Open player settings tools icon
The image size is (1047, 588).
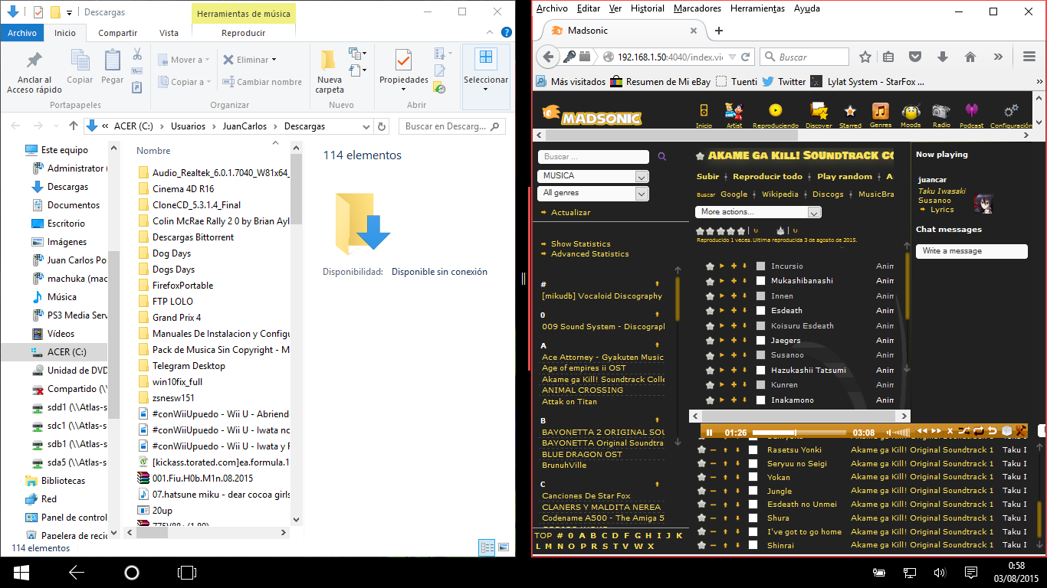pos(1020,431)
